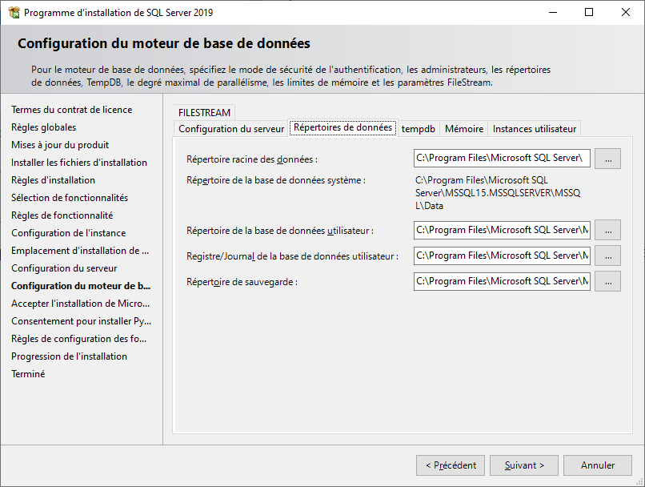
Task: Select 'Sélection de fonctionnalités' step
Action: click(70, 198)
